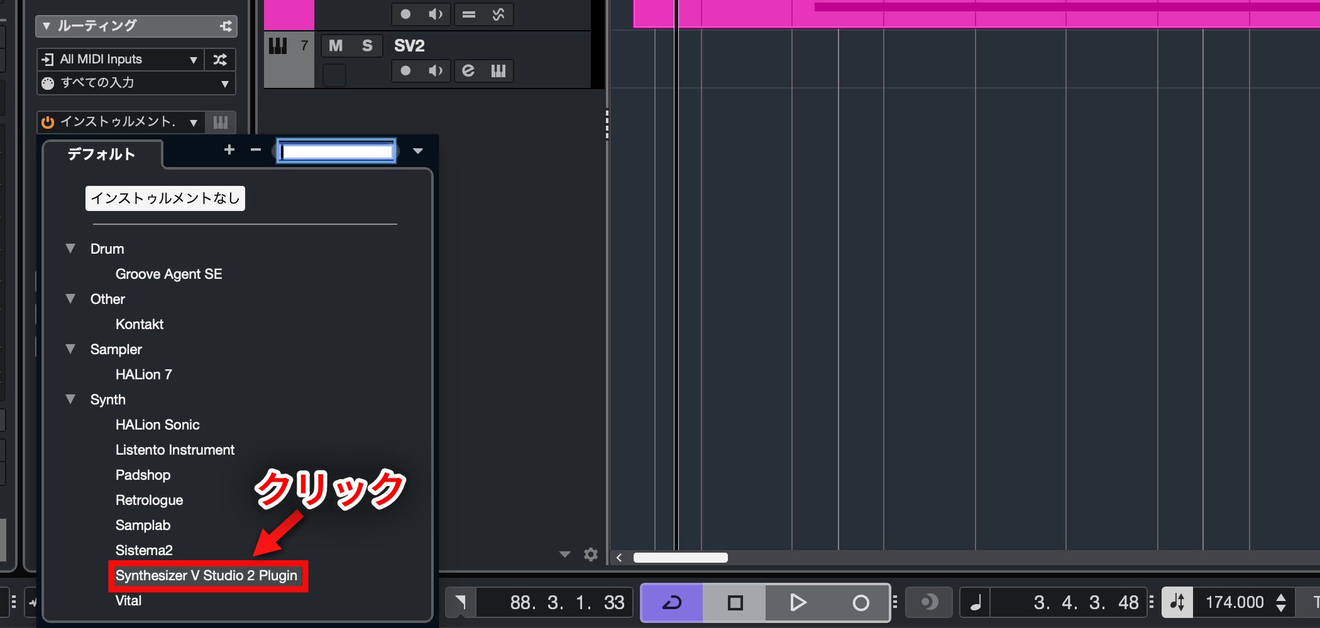
Task: Select Sistema2 instrument
Action: (144, 550)
